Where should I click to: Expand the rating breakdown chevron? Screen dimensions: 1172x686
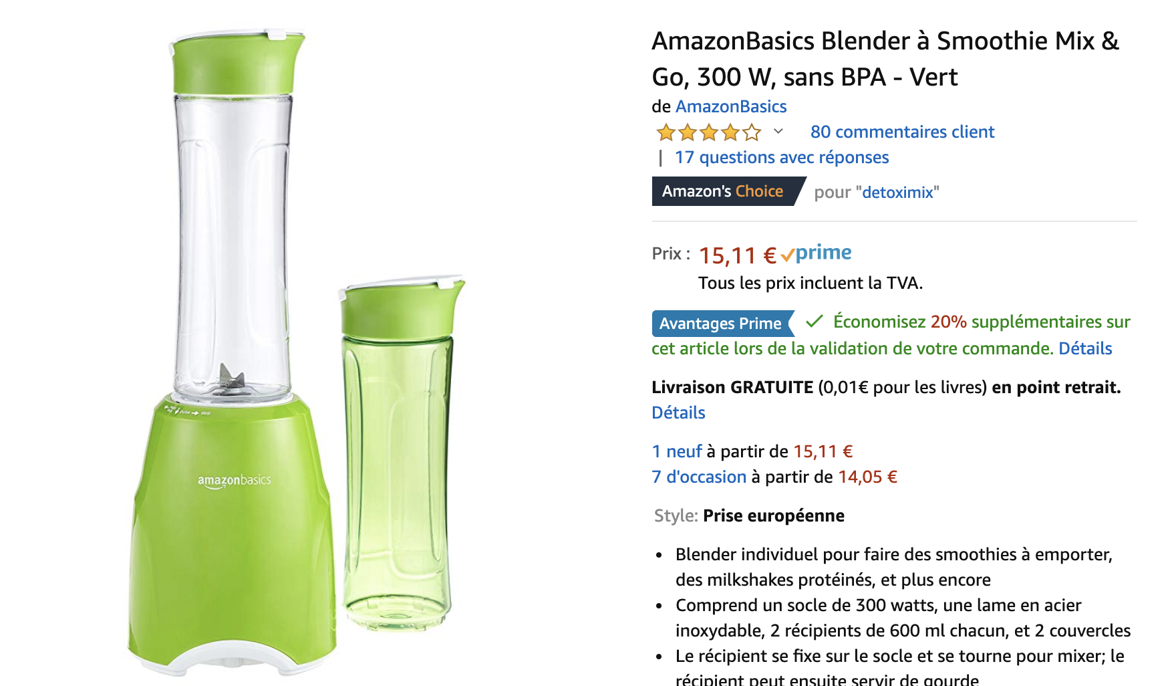click(x=778, y=131)
